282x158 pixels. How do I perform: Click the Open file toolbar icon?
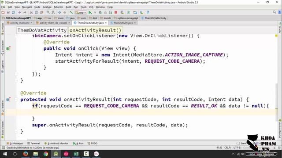(3, 13)
